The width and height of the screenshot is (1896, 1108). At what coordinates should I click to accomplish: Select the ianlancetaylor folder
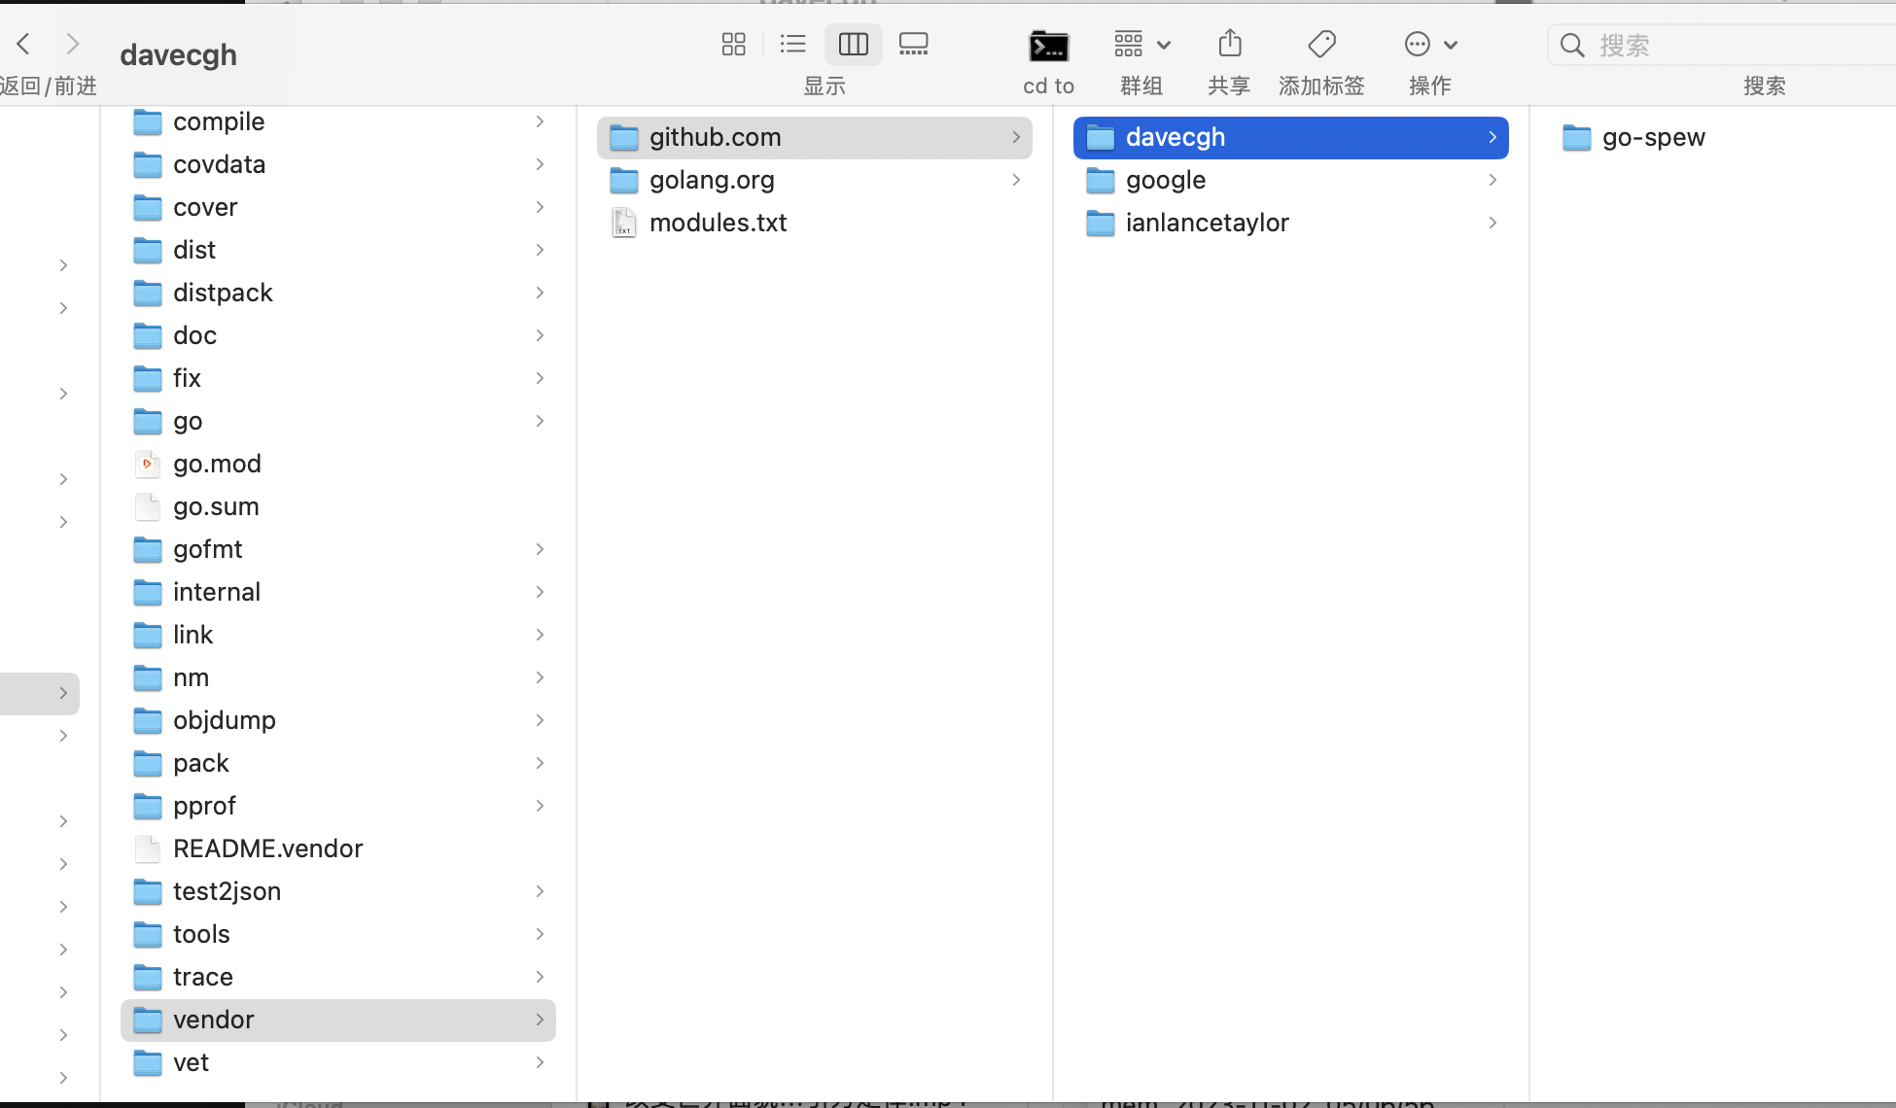(1207, 223)
